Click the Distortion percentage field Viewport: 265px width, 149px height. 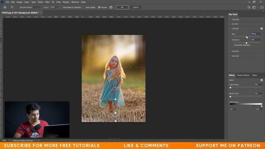click(256, 40)
